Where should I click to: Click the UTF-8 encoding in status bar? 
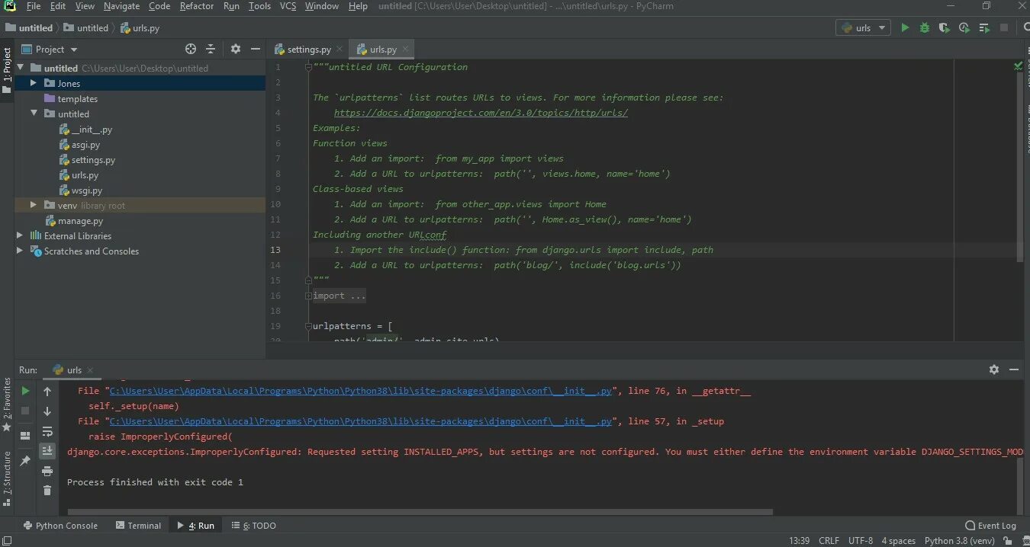[861, 541]
